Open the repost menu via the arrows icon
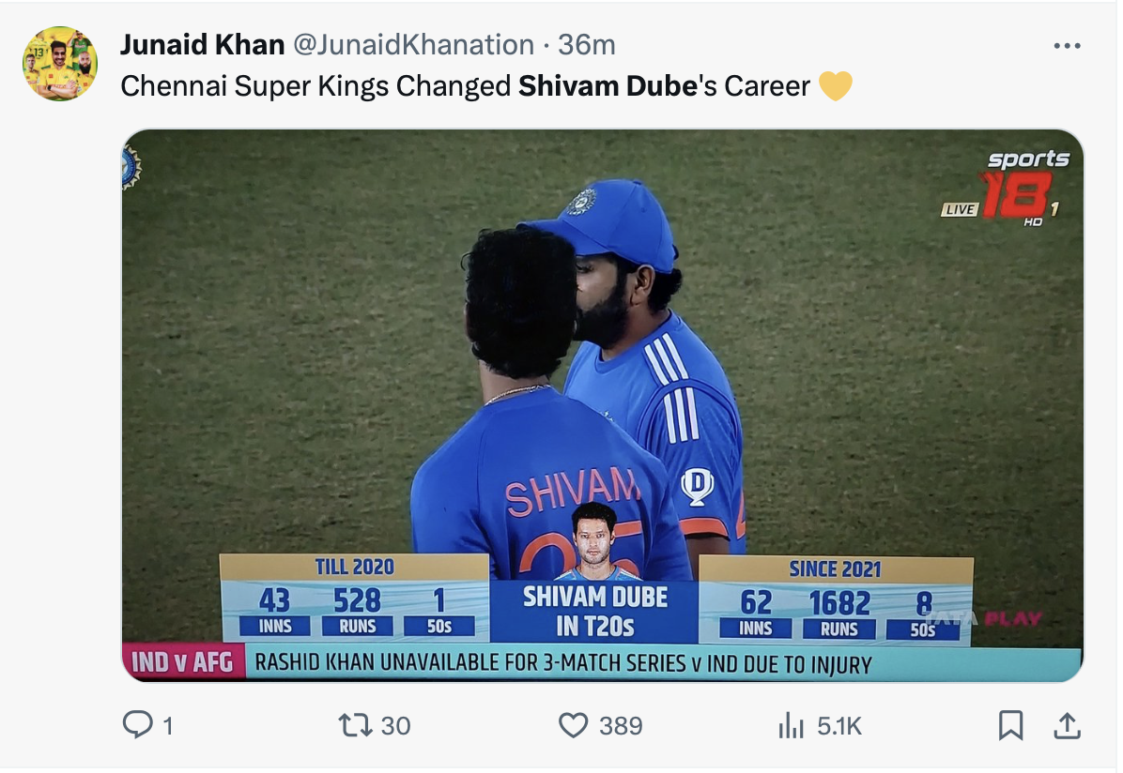1123x773 pixels. click(355, 724)
